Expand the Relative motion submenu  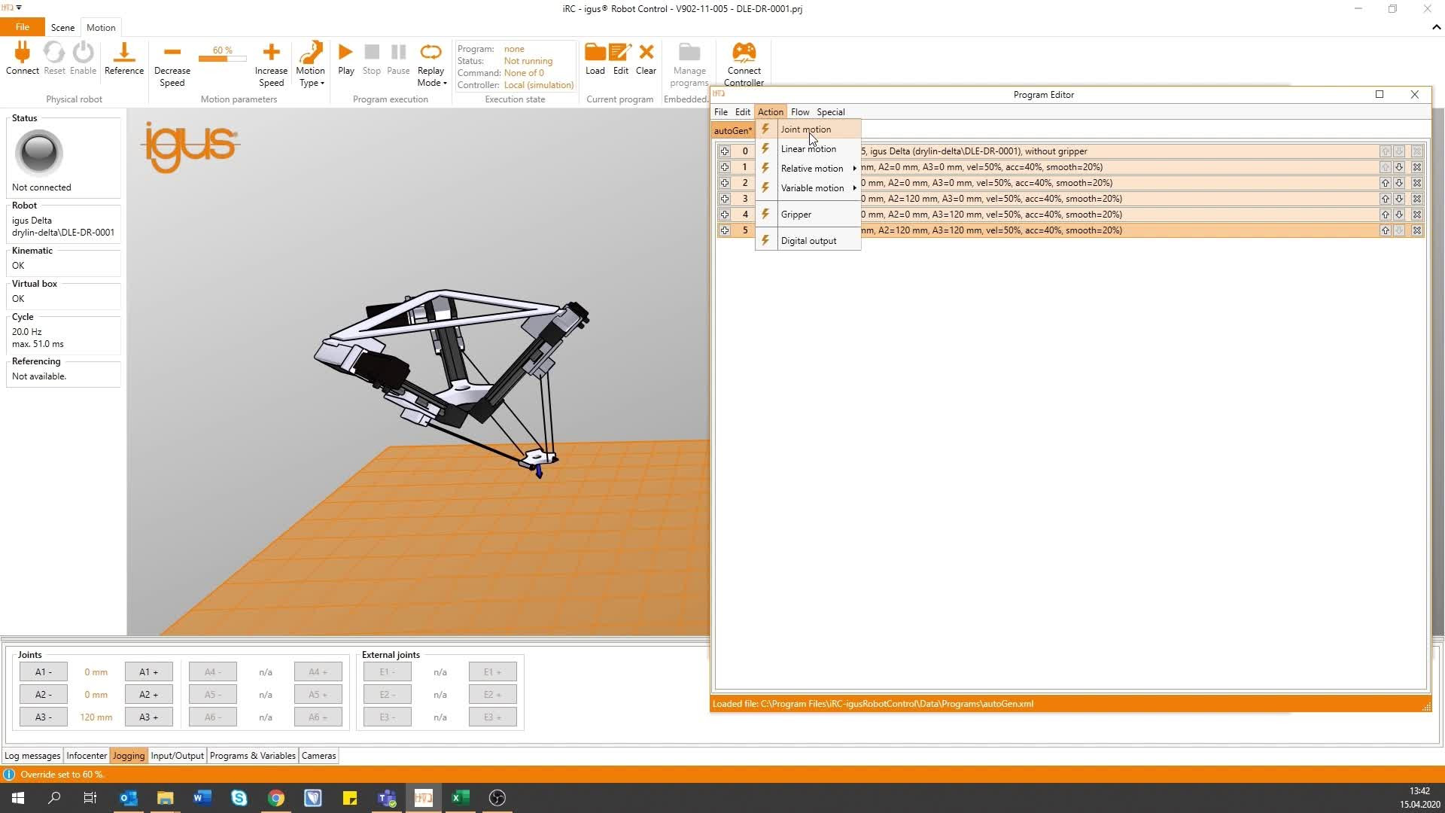click(808, 169)
